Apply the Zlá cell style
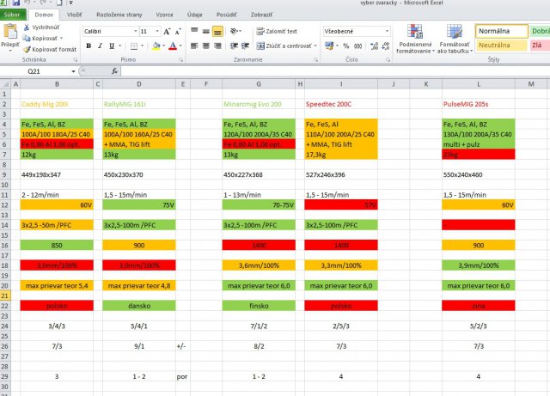550x396 pixels. 540,46
